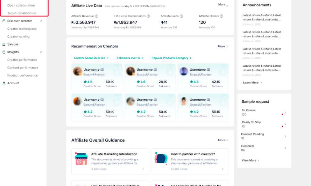Click the Account person icon
Image resolution: width=311 pixels, height=186 pixels.
(4, 83)
